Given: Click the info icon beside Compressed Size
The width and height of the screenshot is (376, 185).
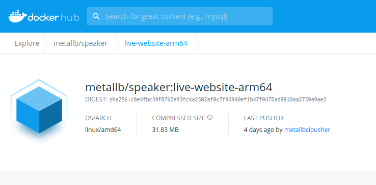Looking at the screenshot, I should [x=210, y=117].
